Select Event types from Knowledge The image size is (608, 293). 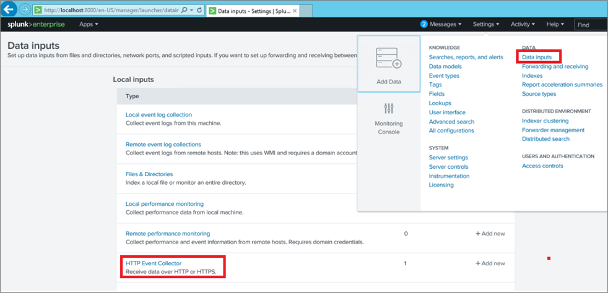(444, 75)
